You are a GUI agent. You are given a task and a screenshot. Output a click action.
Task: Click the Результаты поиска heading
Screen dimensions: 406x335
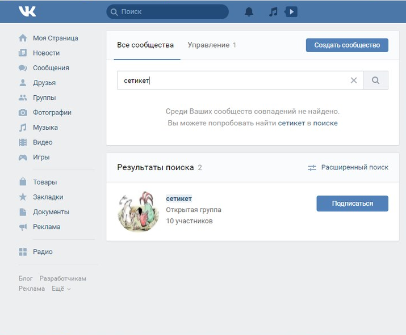pyautogui.click(x=156, y=168)
